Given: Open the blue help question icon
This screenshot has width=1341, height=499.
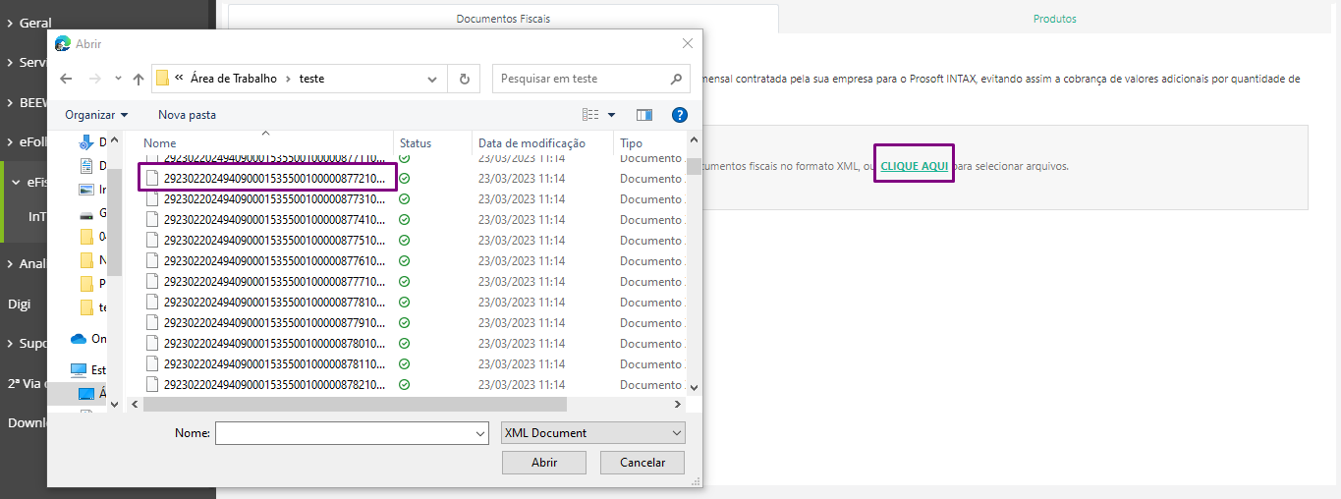Looking at the screenshot, I should 680,115.
